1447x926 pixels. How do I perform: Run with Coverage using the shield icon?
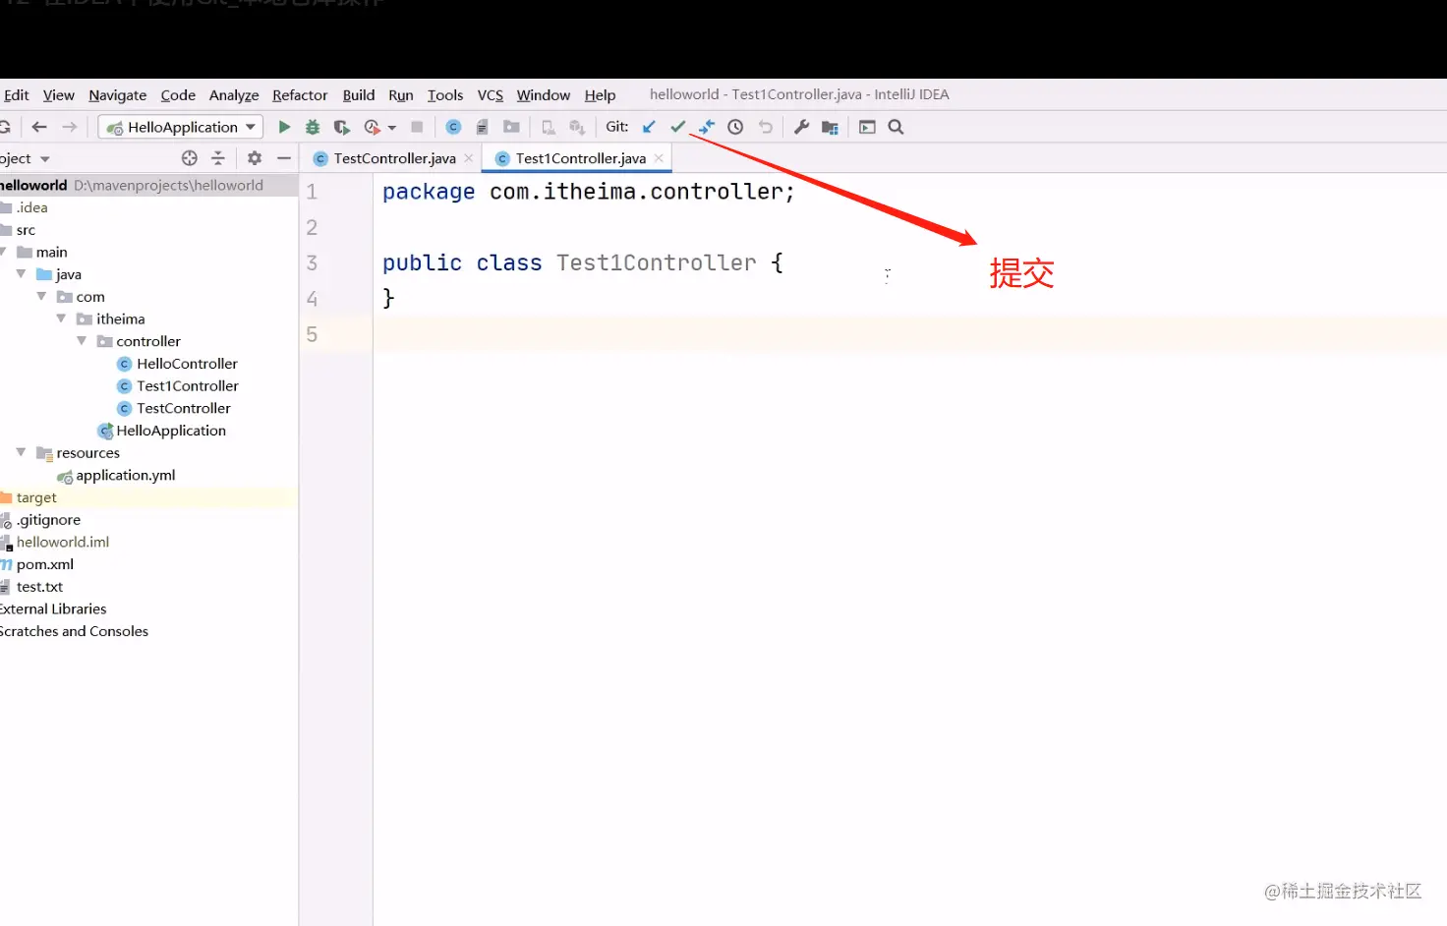[341, 127]
